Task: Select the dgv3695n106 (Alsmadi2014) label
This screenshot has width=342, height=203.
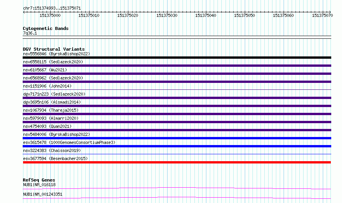Action: coord(52,102)
